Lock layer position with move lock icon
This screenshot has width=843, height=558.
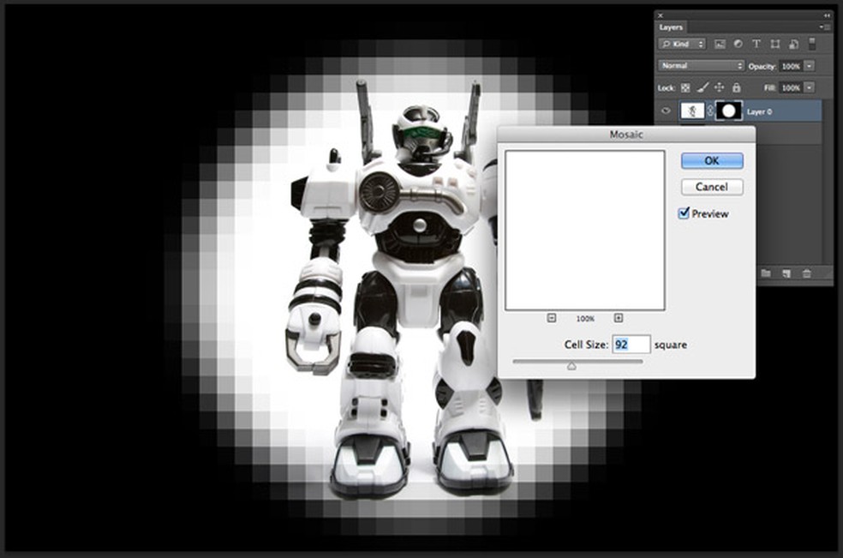[720, 87]
